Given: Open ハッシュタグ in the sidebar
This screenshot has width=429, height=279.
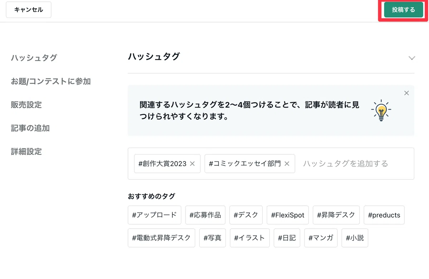Looking at the screenshot, I should [x=34, y=58].
